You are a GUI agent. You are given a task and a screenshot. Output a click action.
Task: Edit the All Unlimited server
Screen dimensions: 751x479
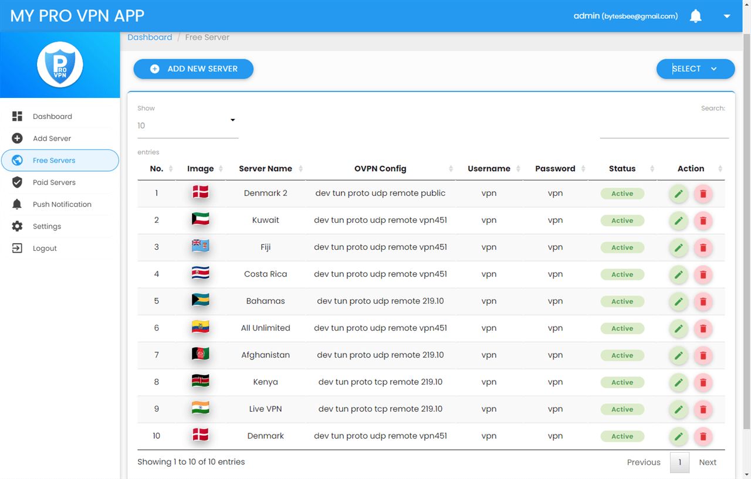[679, 328]
